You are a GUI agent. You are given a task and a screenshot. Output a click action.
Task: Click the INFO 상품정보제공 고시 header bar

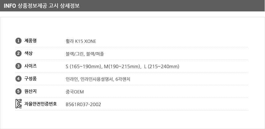pyautogui.click(x=132, y=6)
